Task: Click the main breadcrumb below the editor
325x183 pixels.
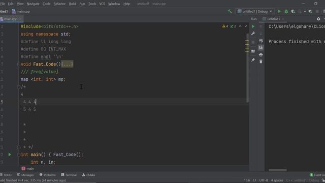Action: pos(28,169)
